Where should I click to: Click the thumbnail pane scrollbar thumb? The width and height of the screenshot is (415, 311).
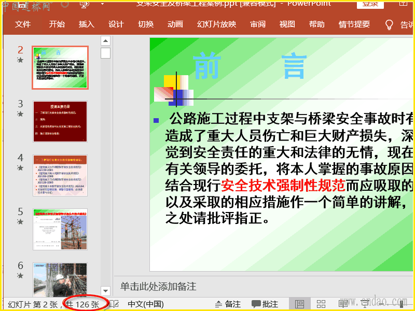(x=105, y=53)
